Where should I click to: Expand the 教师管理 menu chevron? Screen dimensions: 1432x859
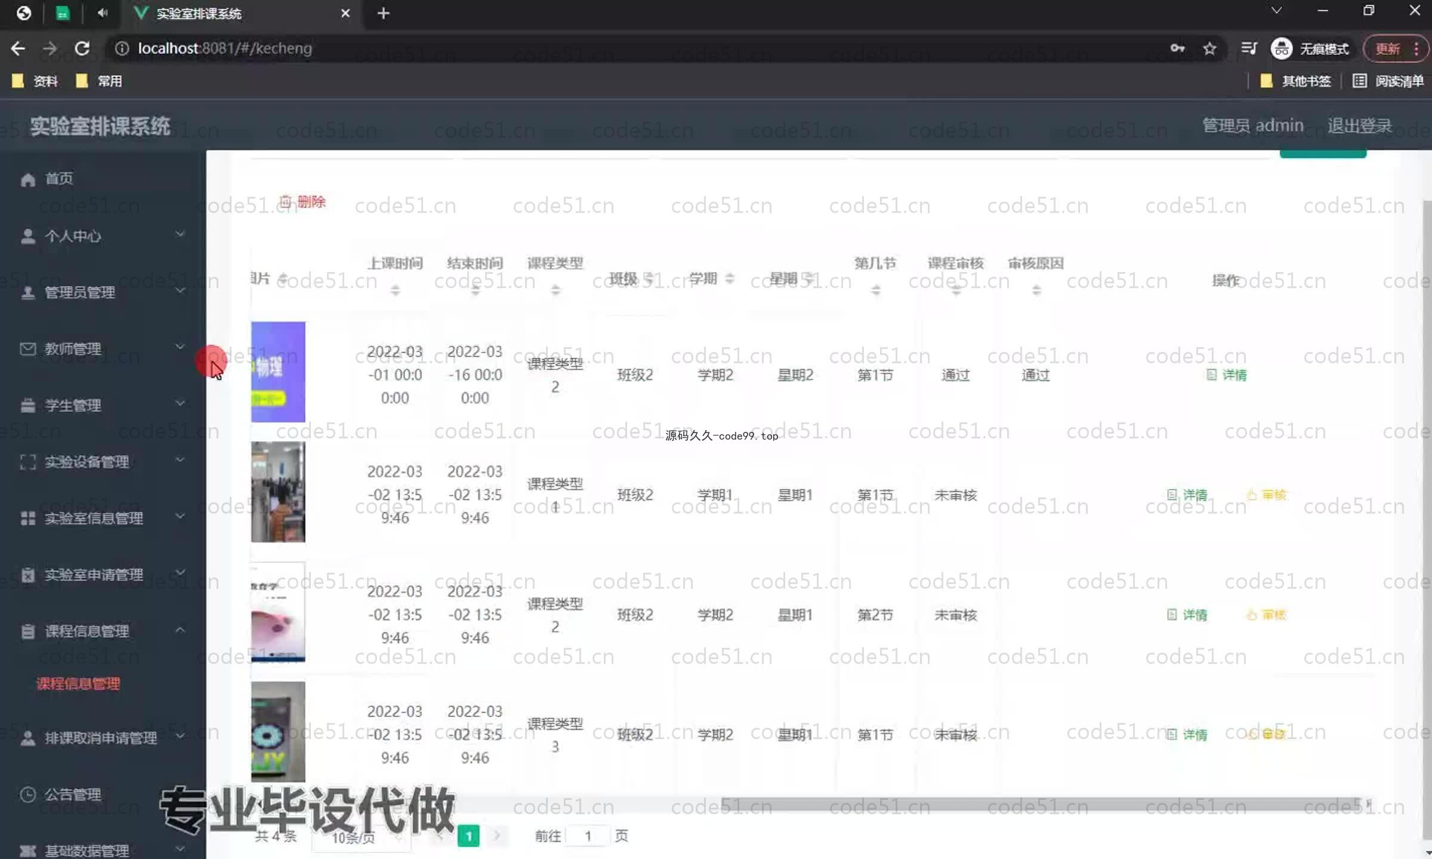point(180,347)
